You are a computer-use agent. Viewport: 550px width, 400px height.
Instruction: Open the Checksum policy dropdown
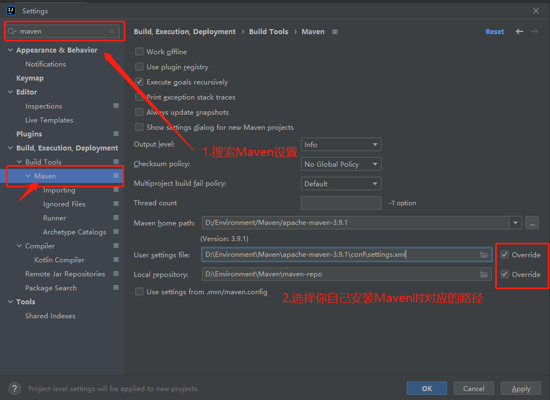pyautogui.click(x=341, y=164)
